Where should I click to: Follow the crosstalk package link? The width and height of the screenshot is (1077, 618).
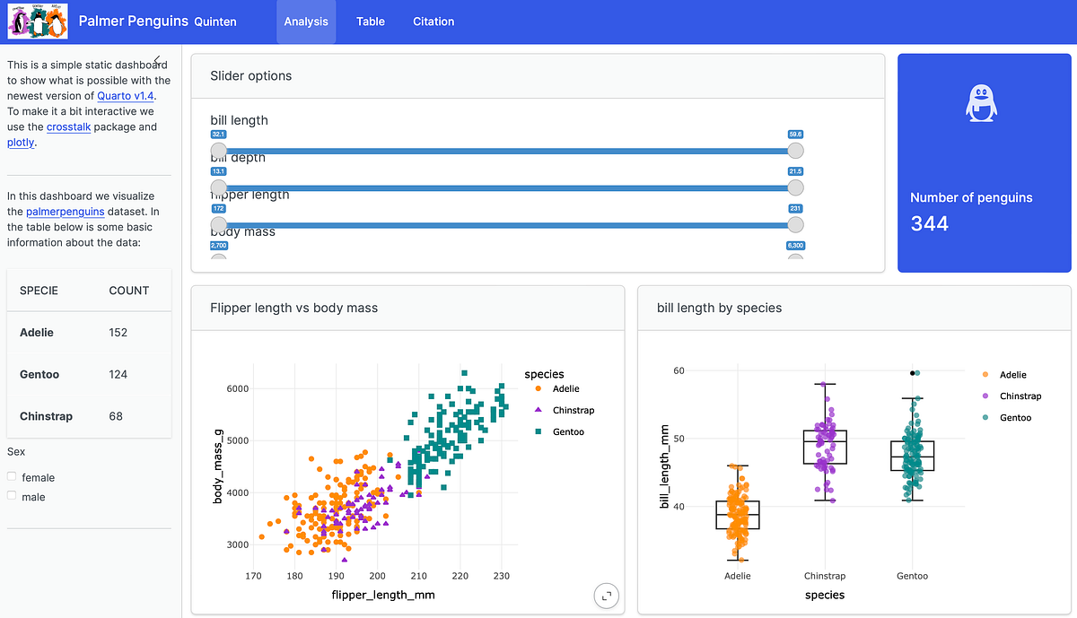(x=68, y=126)
